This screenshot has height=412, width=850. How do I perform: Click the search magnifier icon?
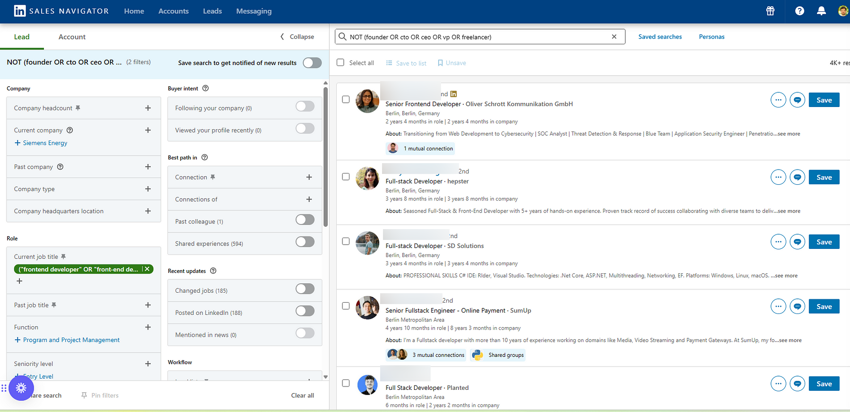tap(343, 37)
